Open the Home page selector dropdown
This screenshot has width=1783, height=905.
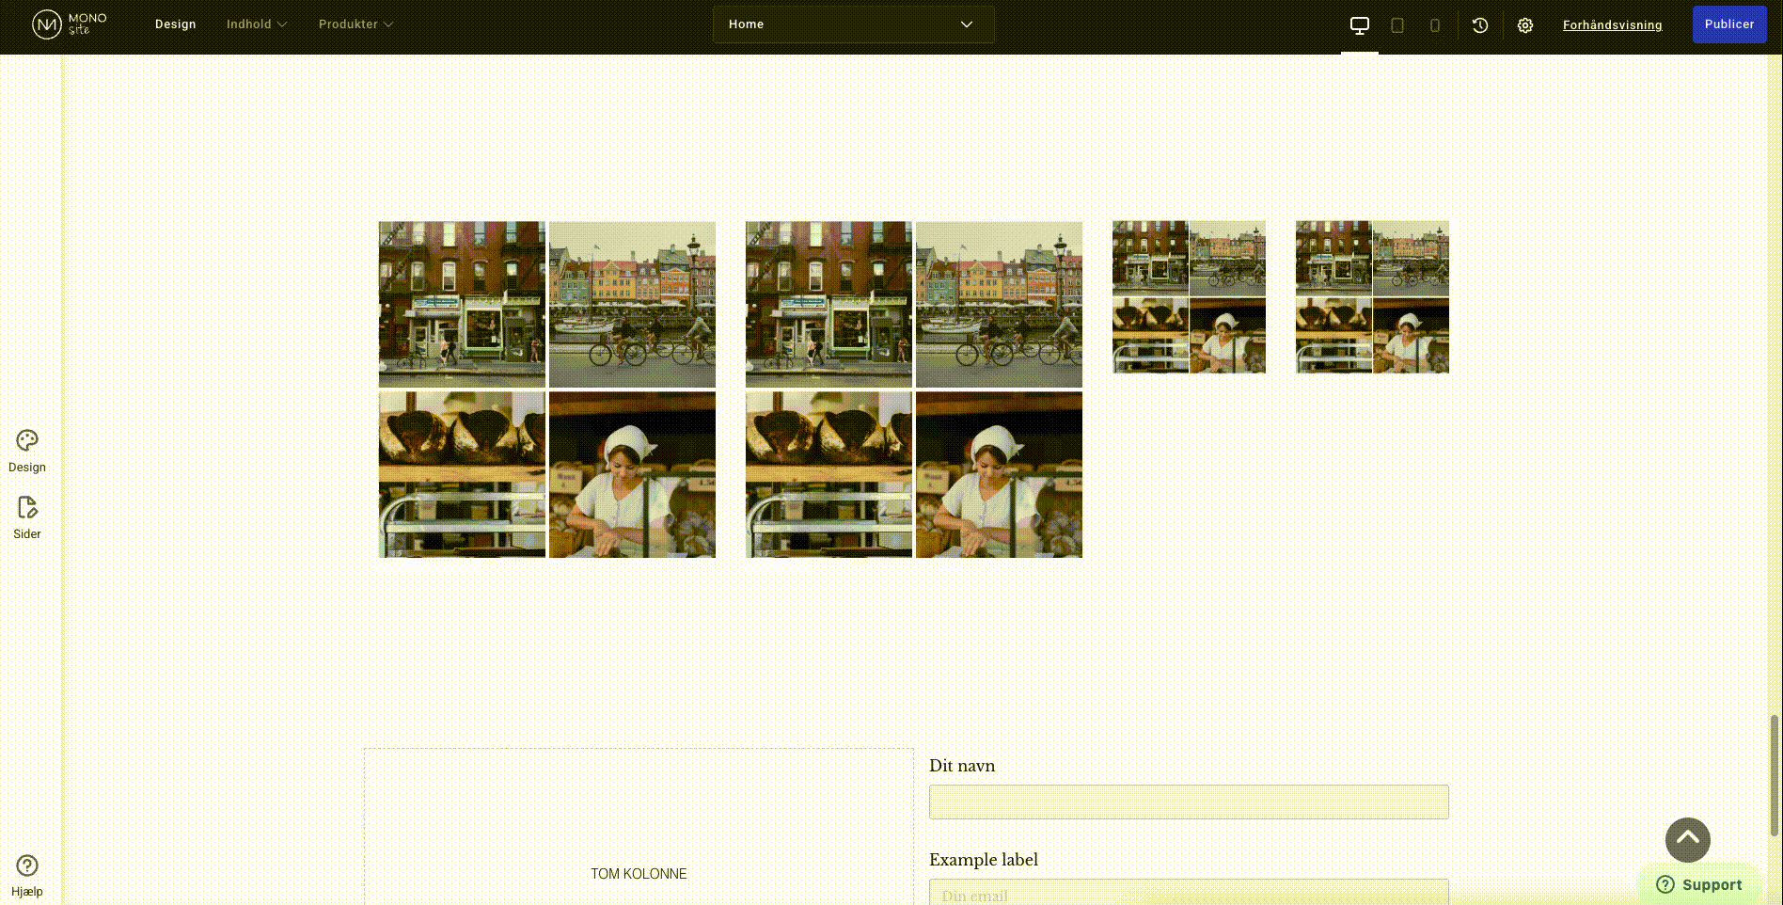pyautogui.click(x=852, y=24)
